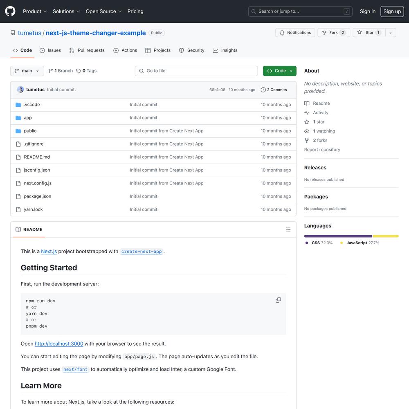The width and height of the screenshot is (409, 409).
Task: Click the Sign up button
Action: tap(392, 11)
